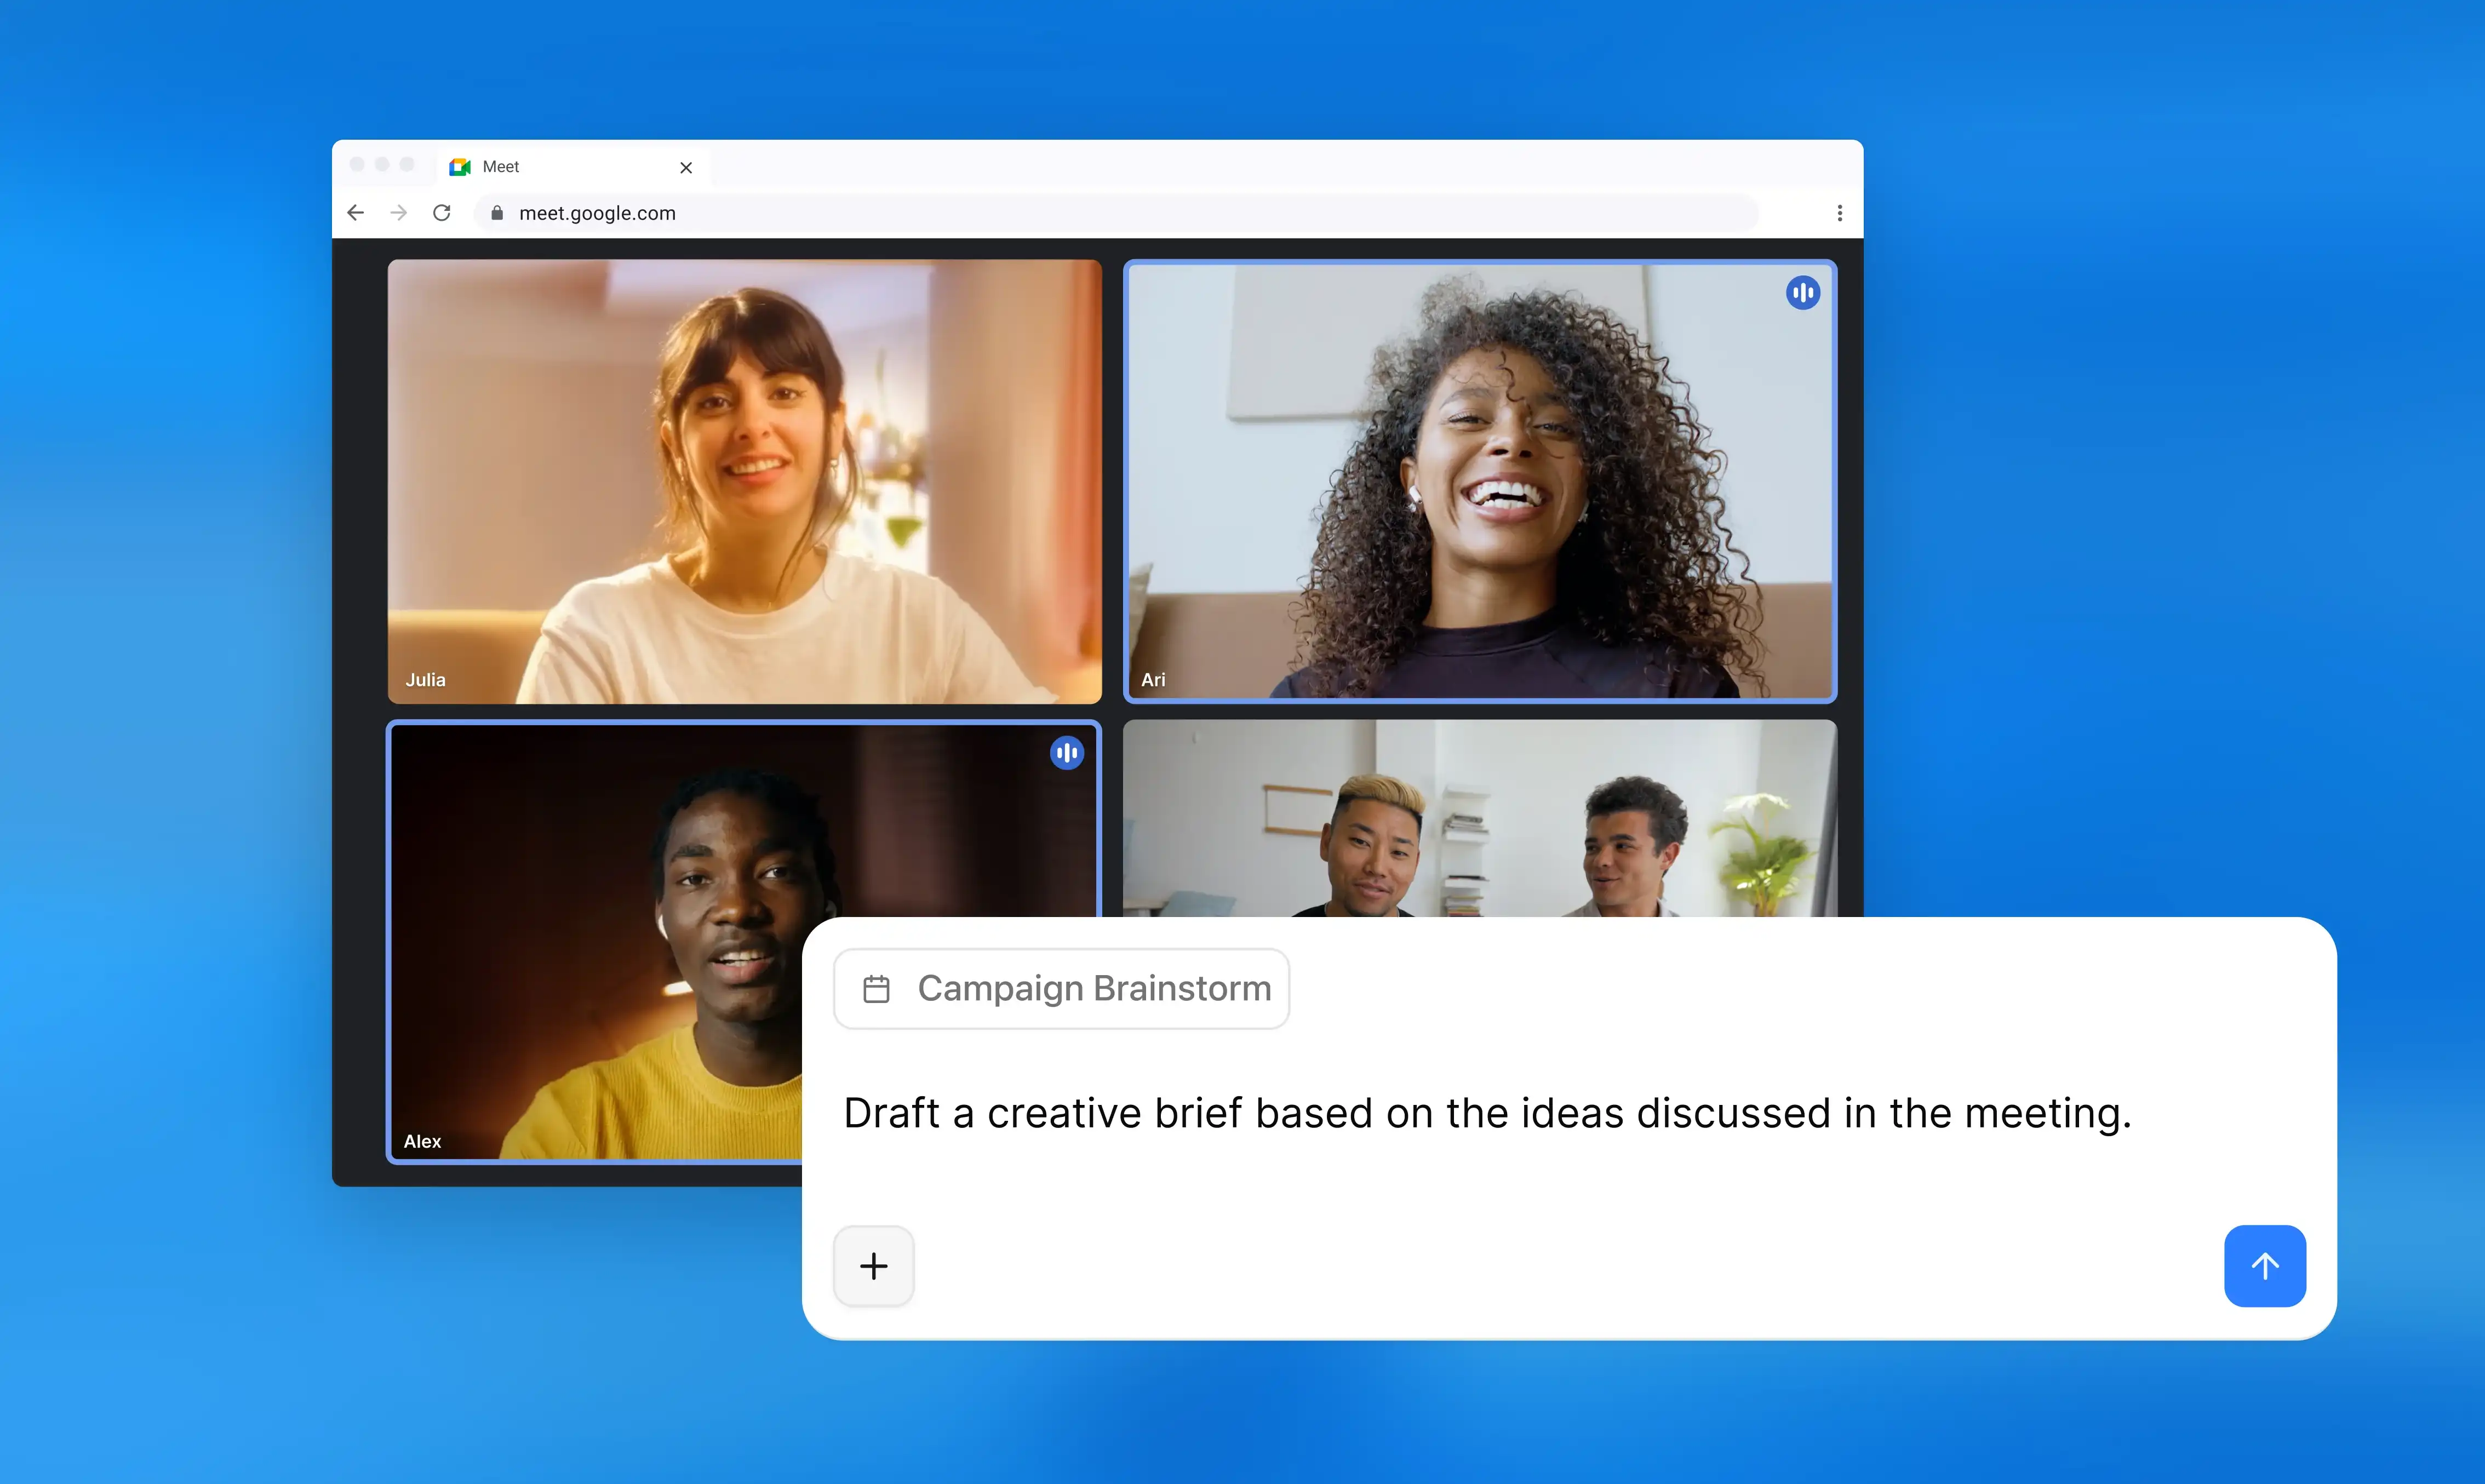This screenshot has height=1484, width=2485.
Task: Click the browser forward arrow
Action: click(399, 213)
